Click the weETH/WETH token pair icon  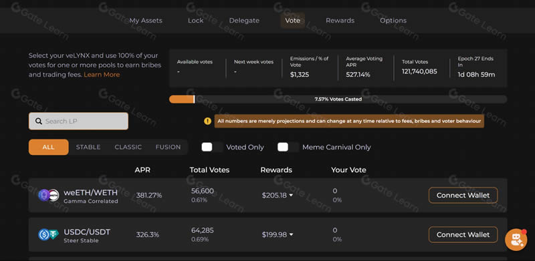click(48, 195)
